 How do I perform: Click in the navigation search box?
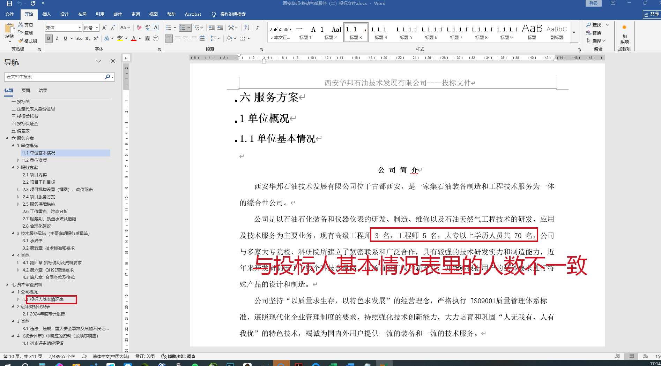pyautogui.click(x=54, y=77)
